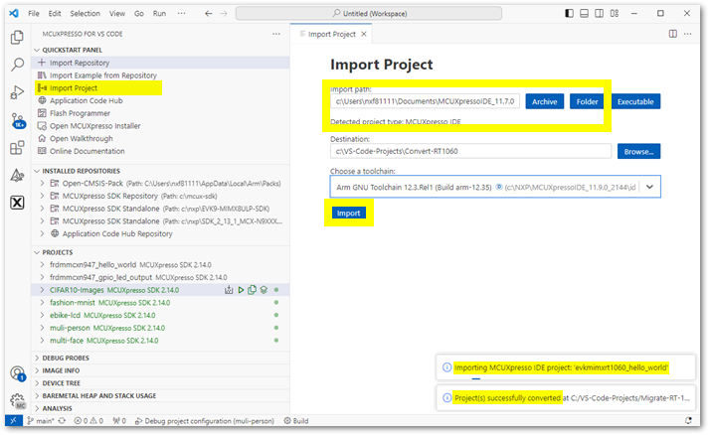This screenshot has height=435, width=709.
Task: Click the Browse... button
Action: pyautogui.click(x=639, y=152)
